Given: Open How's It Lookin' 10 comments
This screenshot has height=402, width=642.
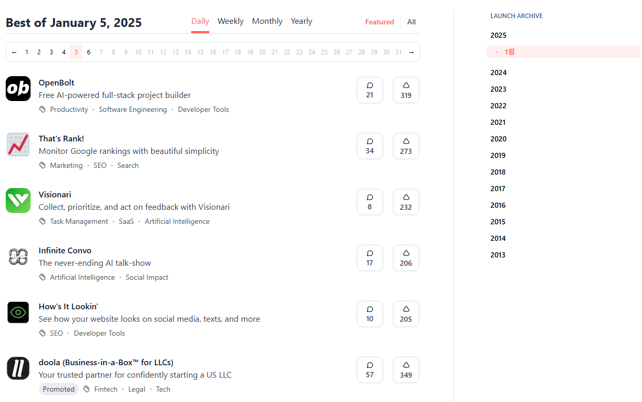Looking at the screenshot, I should pos(370,314).
